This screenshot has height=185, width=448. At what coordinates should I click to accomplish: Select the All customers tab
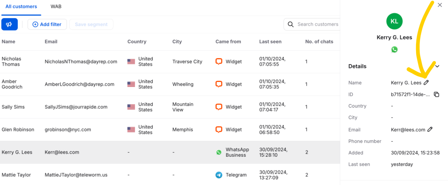(21, 6)
